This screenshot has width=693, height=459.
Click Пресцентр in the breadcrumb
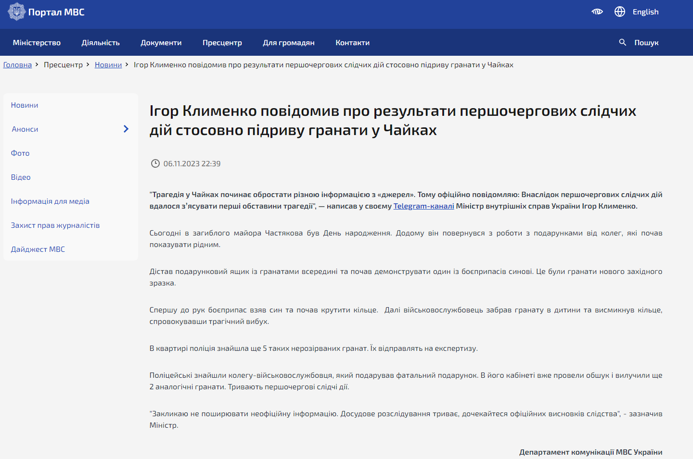point(63,65)
